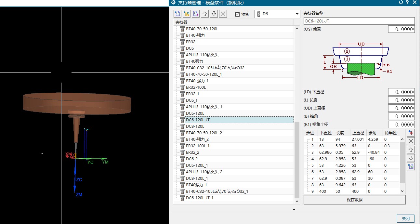Click the 夹持器 list column header
The width and height of the screenshot is (420, 224).
[233, 22]
